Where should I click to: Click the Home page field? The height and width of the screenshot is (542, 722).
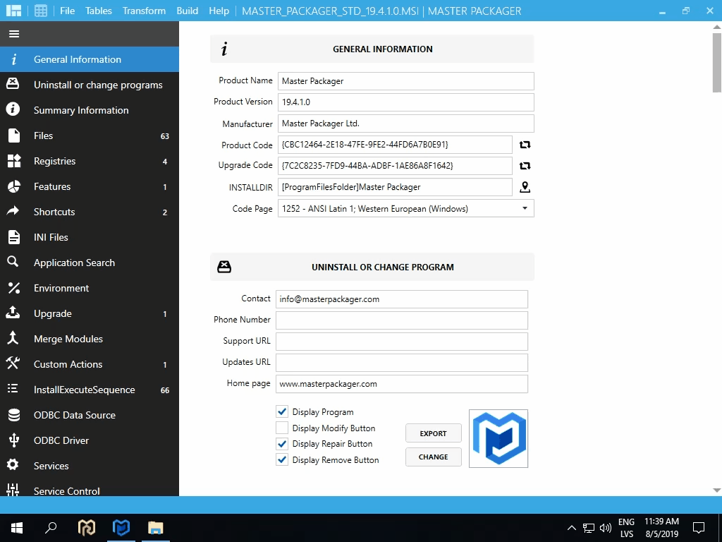pyautogui.click(x=401, y=384)
